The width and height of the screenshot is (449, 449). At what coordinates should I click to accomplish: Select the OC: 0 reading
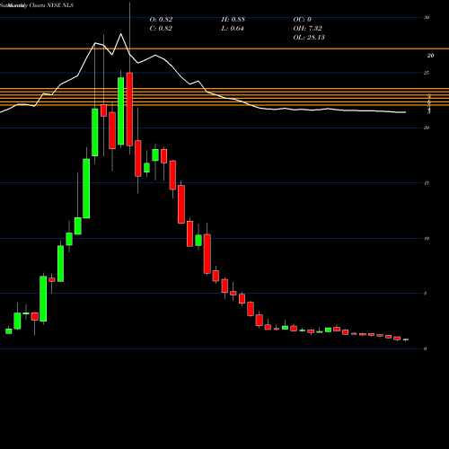303,20
